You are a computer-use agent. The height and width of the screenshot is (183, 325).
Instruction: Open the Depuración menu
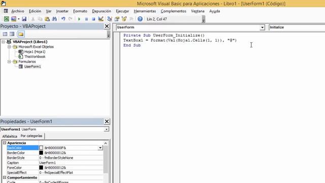point(102,11)
